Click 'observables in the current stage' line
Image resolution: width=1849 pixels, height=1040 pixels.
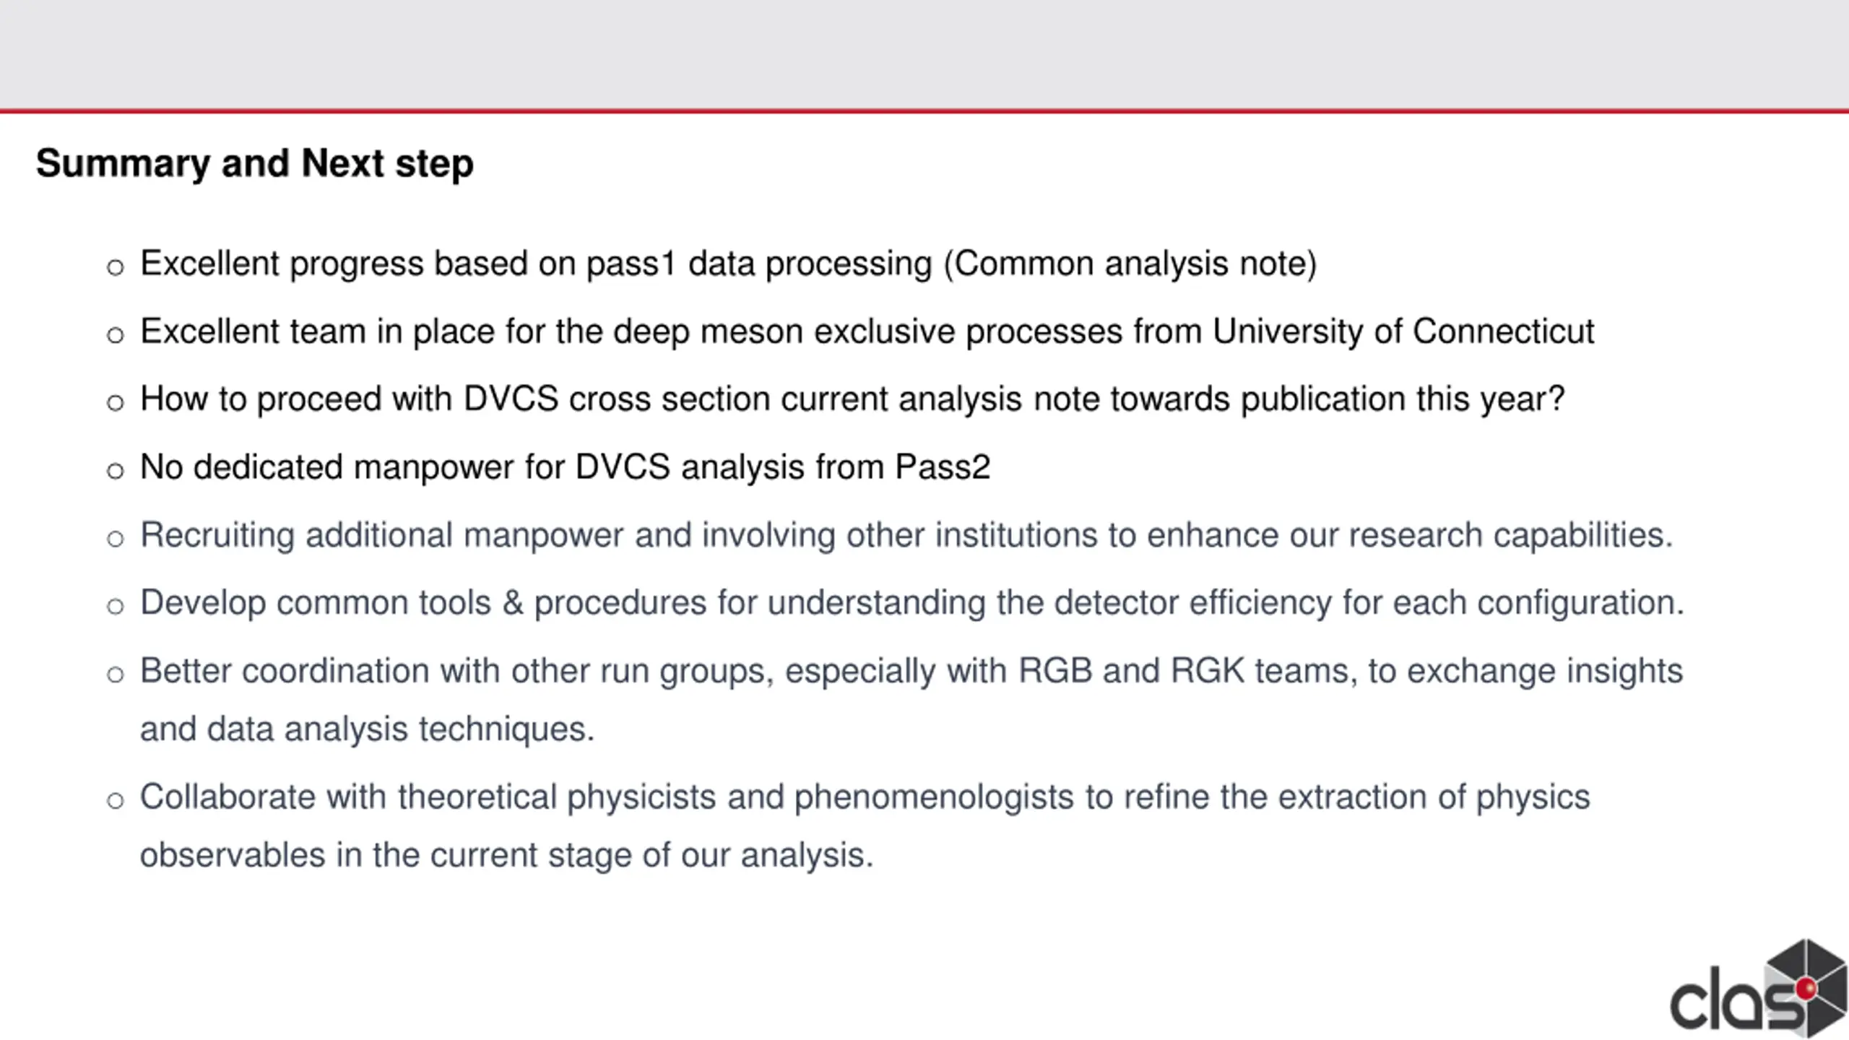(506, 855)
